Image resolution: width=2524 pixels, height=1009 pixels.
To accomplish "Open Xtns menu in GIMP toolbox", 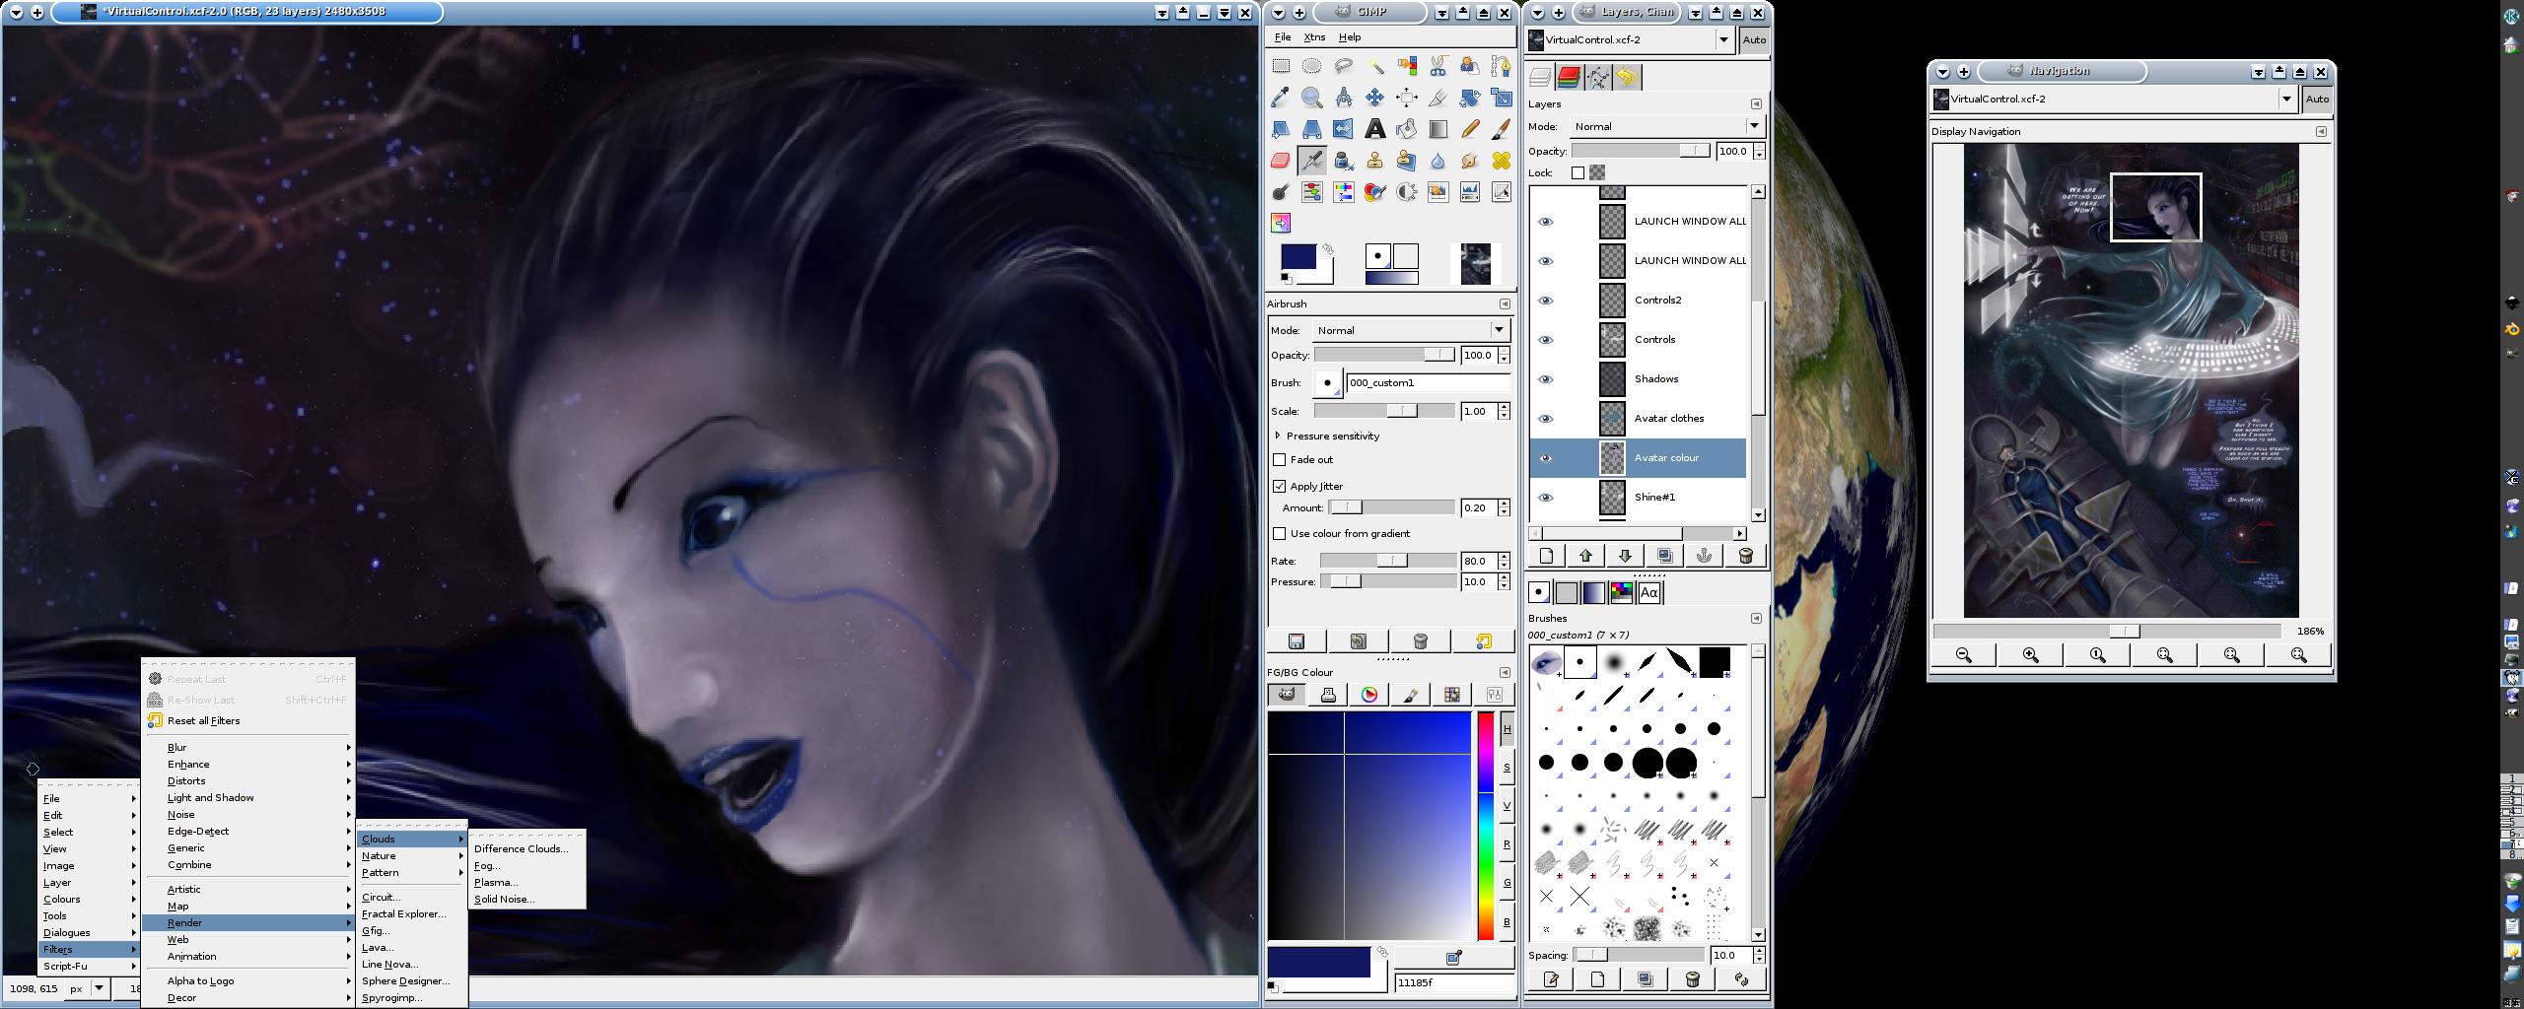I will pos(1314,37).
